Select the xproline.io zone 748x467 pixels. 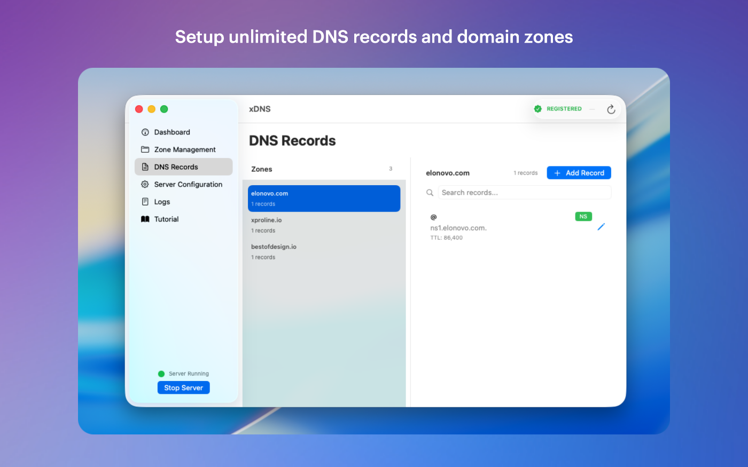(x=324, y=225)
